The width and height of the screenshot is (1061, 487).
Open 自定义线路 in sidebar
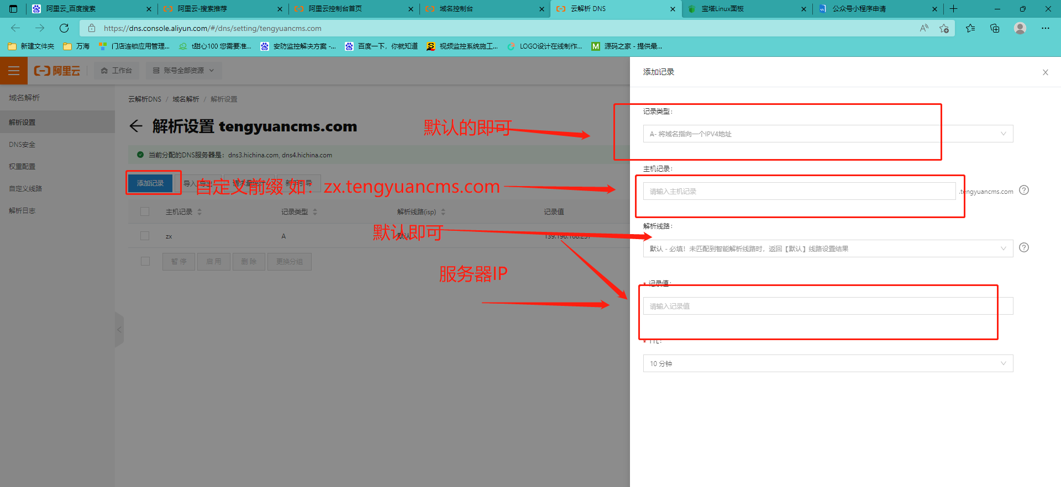pos(57,188)
